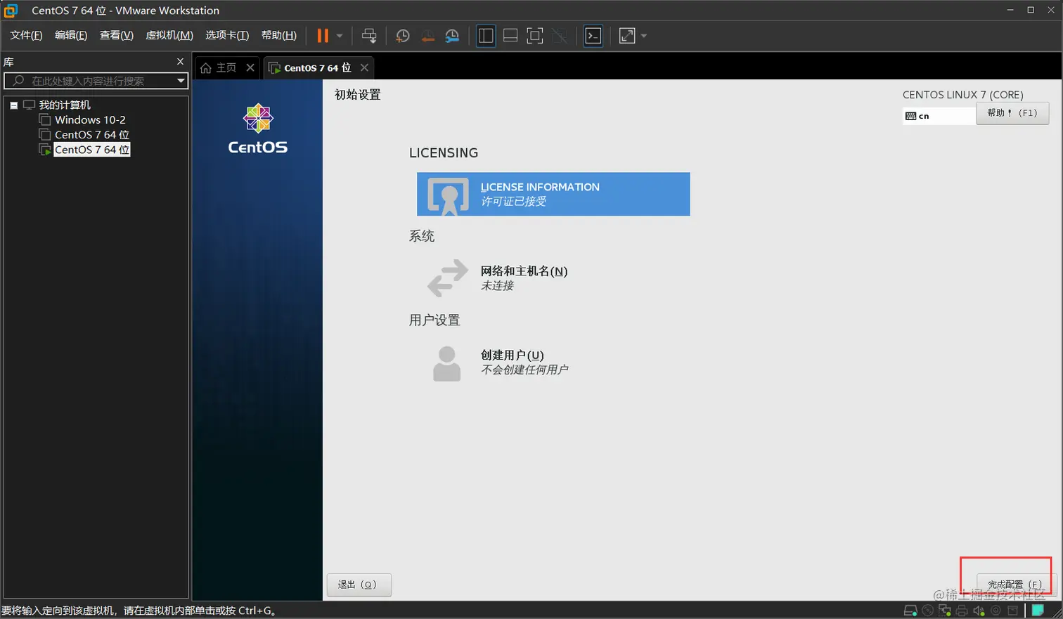The width and height of the screenshot is (1063, 619).
Task: Click the 主页 home icon
Action: click(206, 68)
